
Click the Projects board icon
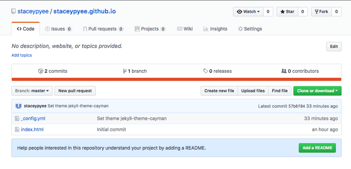pos(137,29)
